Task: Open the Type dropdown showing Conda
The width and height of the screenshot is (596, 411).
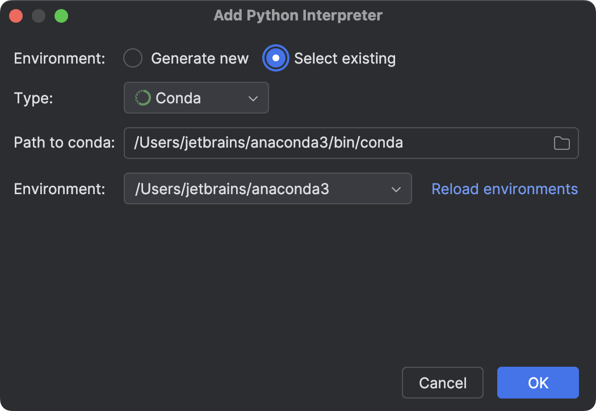Action: 196,98
